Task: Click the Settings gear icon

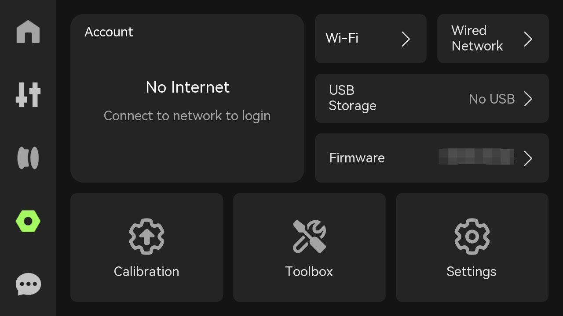Action: pyautogui.click(x=472, y=237)
